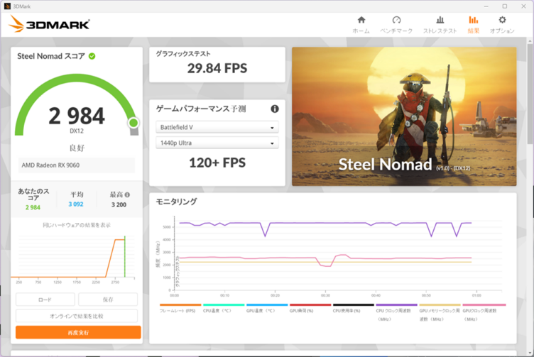The image size is (534, 357).
Task: Click the Steel Nomad artwork thumbnail
Action: [404, 116]
